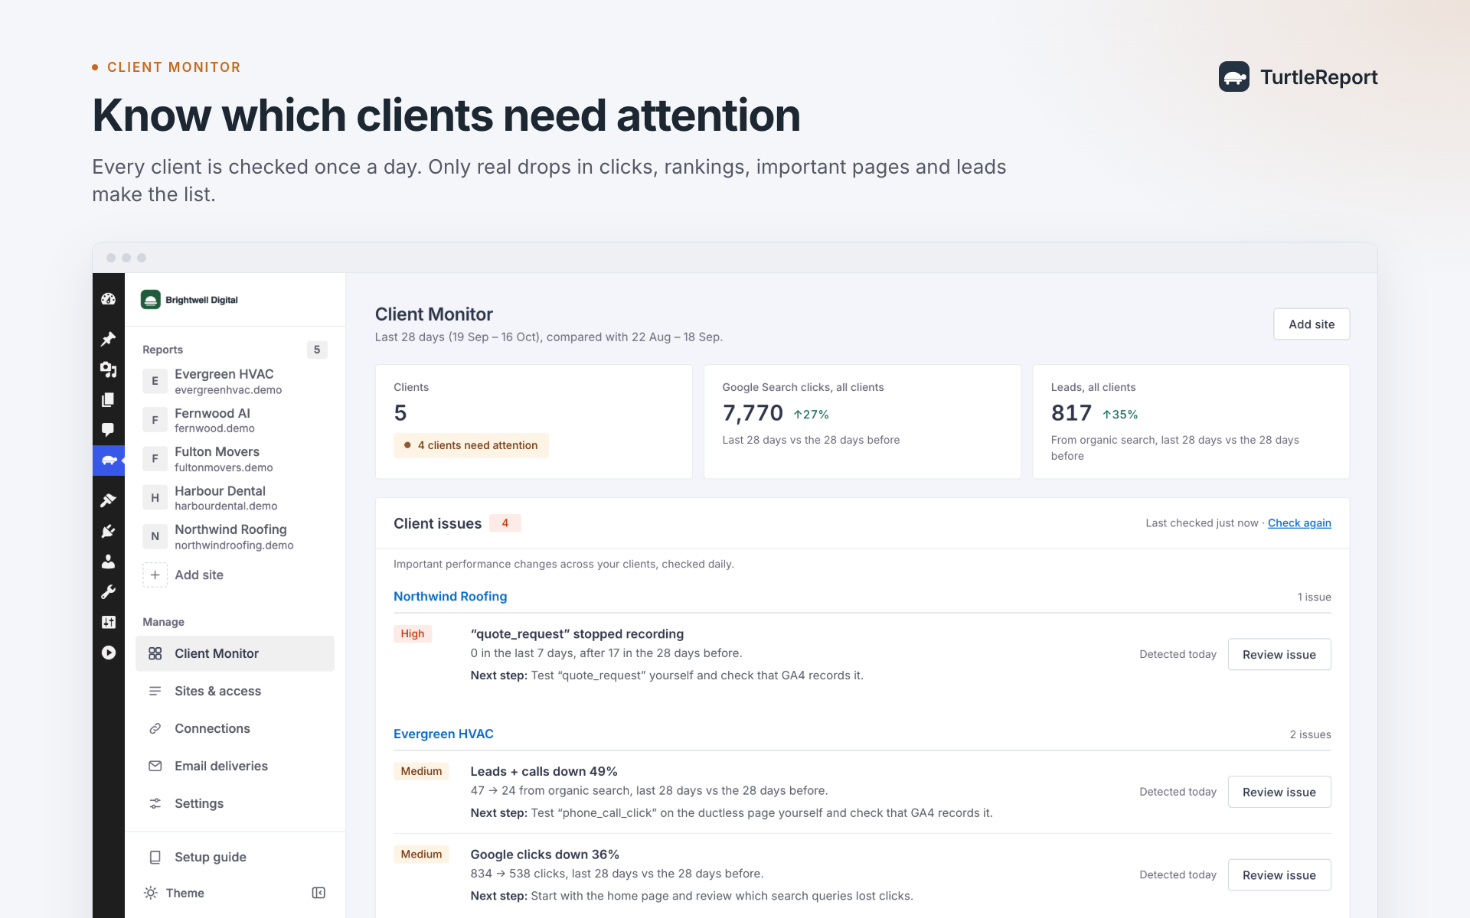Open Plugins plug icon
The height and width of the screenshot is (918, 1470).
coord(108,531)
